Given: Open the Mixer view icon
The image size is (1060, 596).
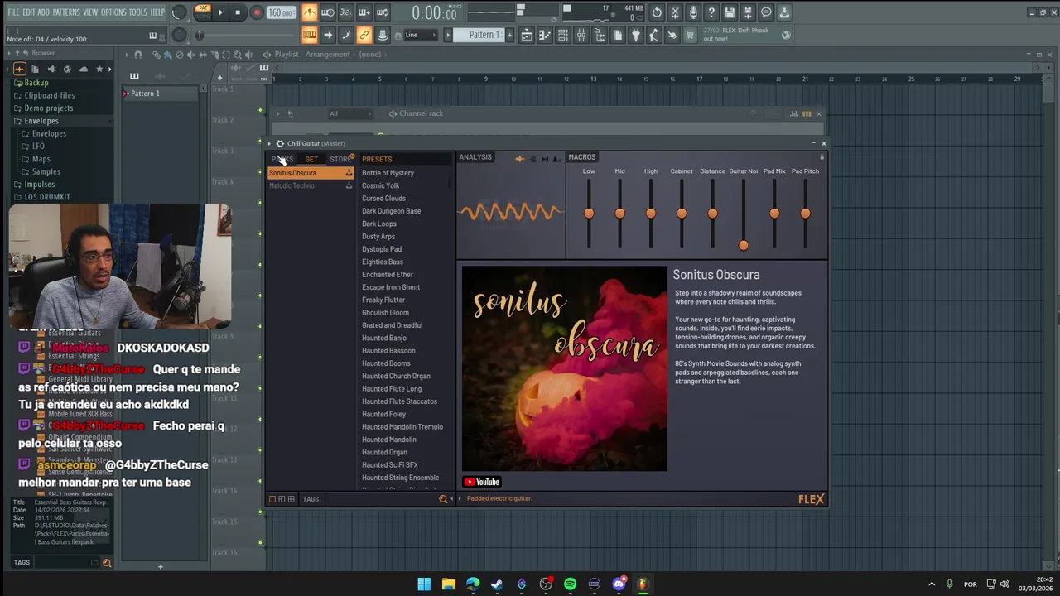Looking at the screenshot, I should (x=581, y=35).
